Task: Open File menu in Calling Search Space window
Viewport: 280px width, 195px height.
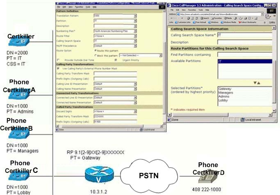Action: click(172, 10)
